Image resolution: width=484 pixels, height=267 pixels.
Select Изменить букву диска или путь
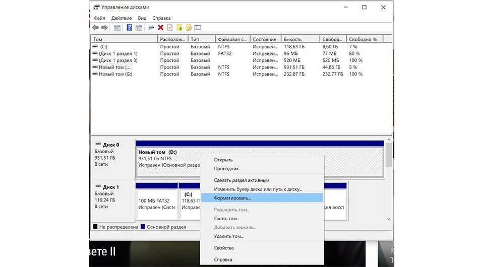(262, 189)
